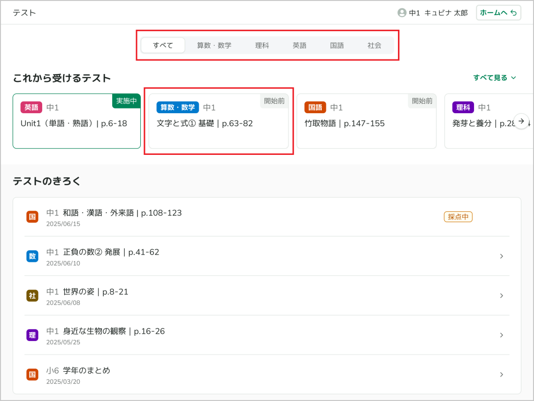534x401 pixels.
Task: Open chevron for 身近な生物の観察 record
Action: (501, 335)
